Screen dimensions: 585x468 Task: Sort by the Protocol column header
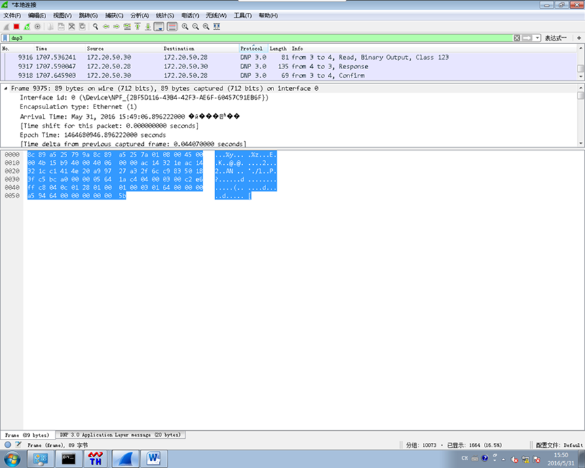[251, 49]
